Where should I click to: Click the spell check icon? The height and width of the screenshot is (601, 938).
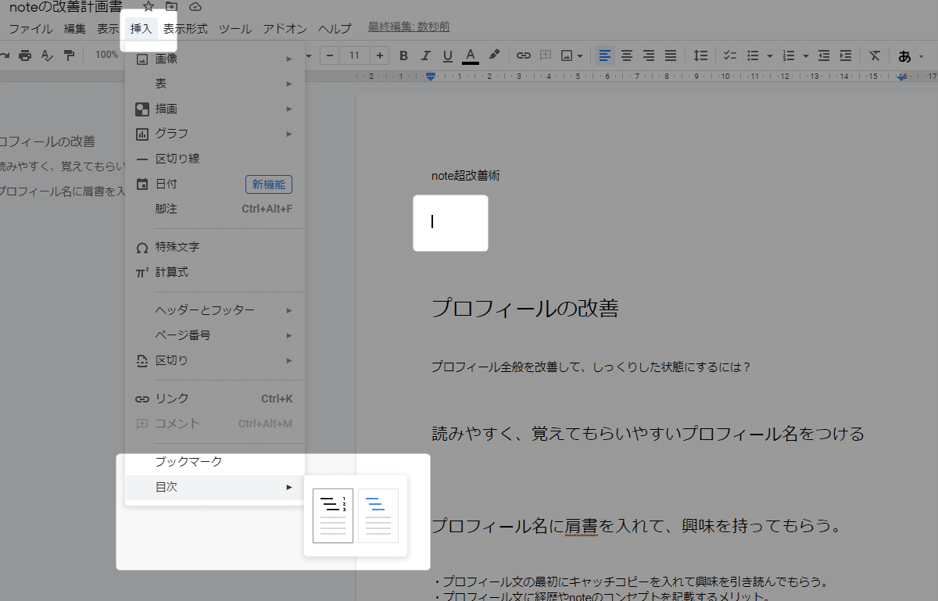click(47, 55)
